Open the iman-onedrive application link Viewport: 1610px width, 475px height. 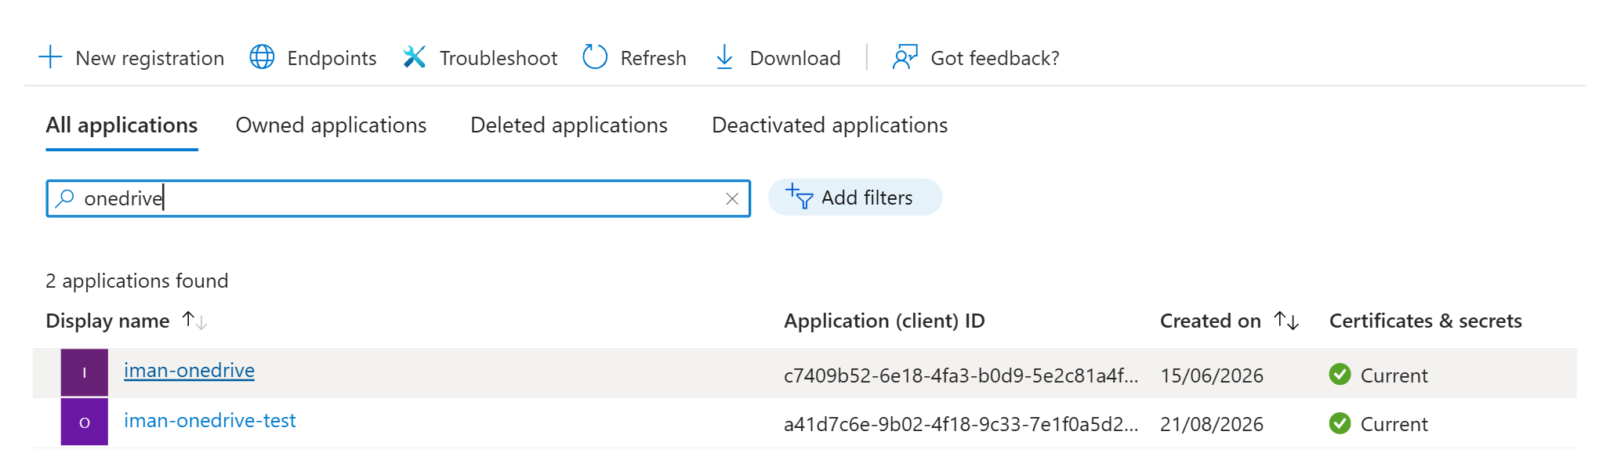pyautogui.click(x=189, y=370)
